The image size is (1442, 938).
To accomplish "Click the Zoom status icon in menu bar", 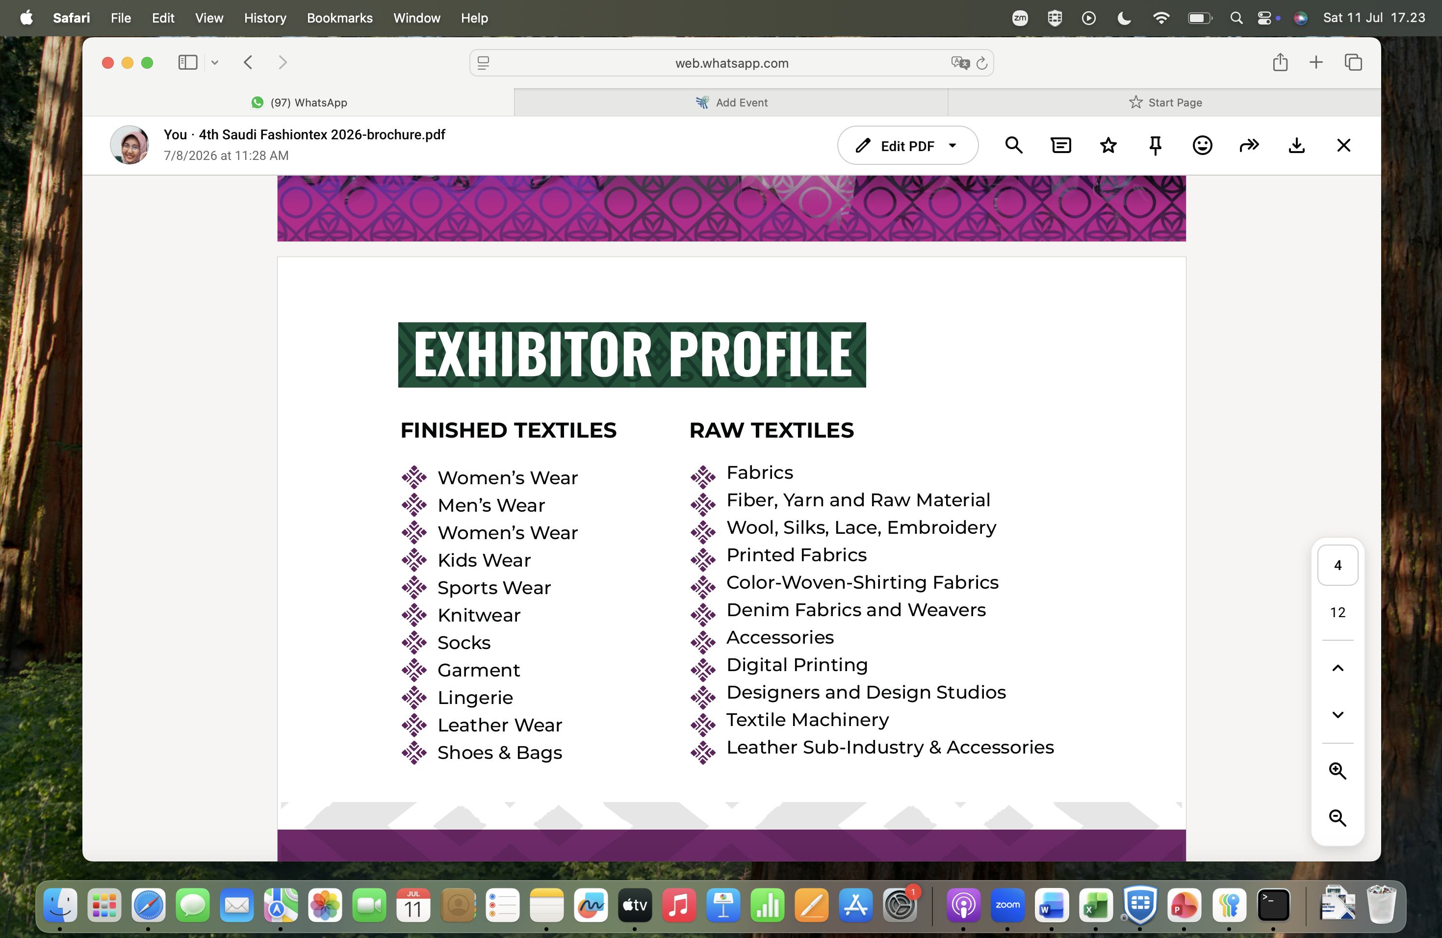I will pos(1020,18).
